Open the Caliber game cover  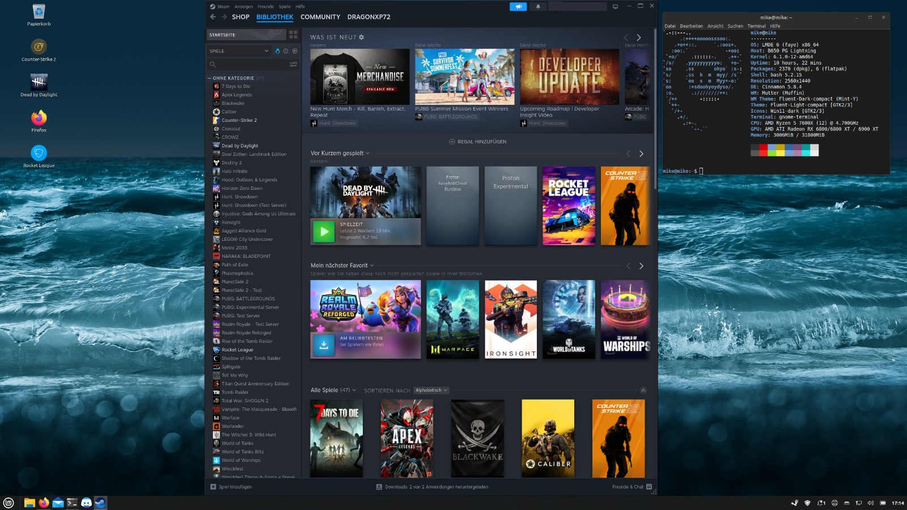click(x=548, y=439)
